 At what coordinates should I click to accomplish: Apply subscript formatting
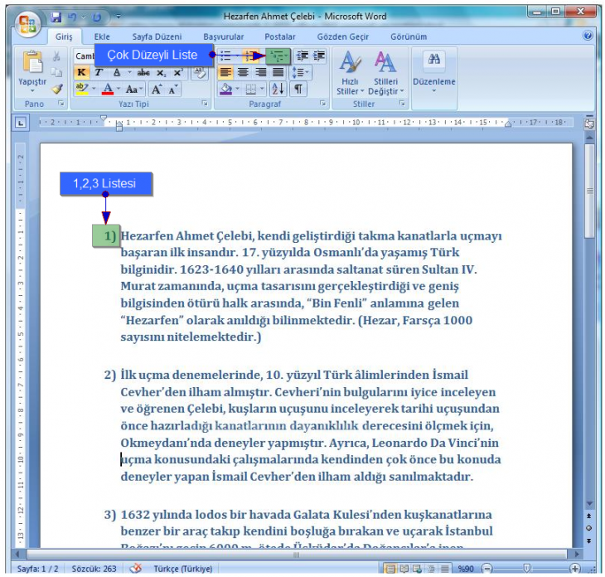click(162, 73)
